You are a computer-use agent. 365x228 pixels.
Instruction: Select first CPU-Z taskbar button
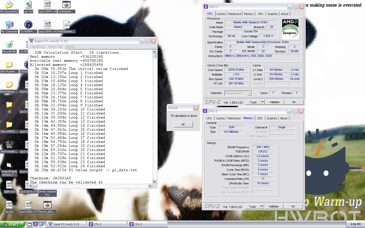[107, 224]
